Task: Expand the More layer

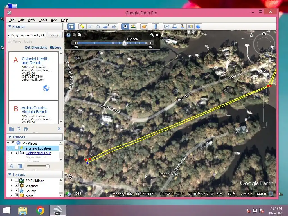Action: 11,195
